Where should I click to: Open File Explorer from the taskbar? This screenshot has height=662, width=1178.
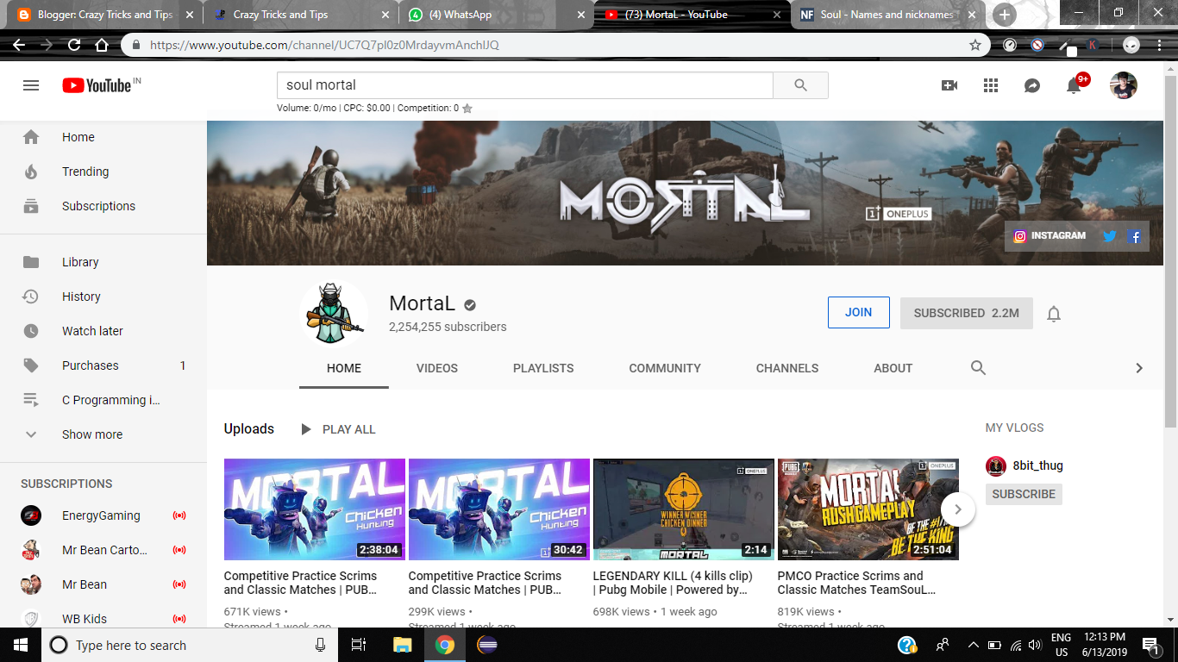point(402,645)
